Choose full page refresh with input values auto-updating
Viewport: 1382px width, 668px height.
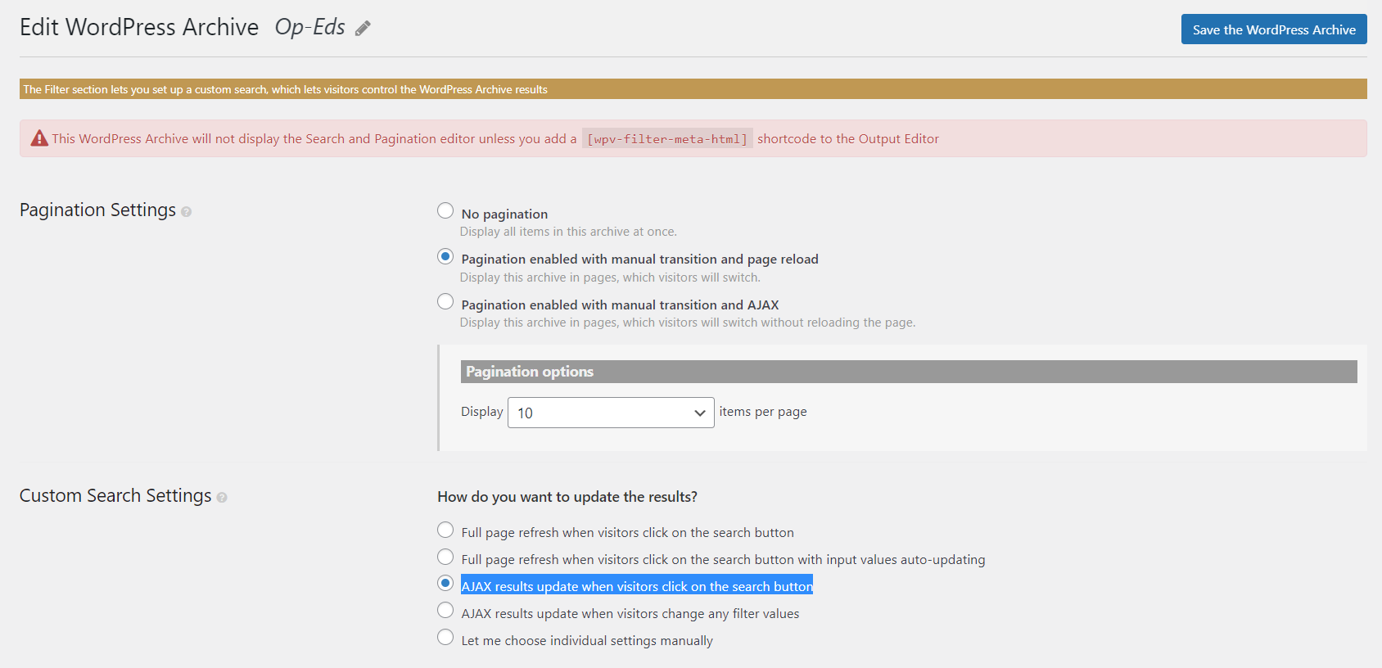tap(445, 557)
